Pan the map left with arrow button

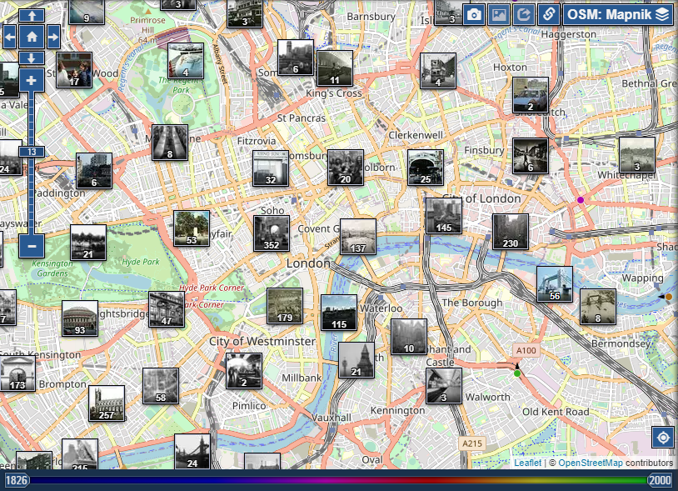[10, 36]
